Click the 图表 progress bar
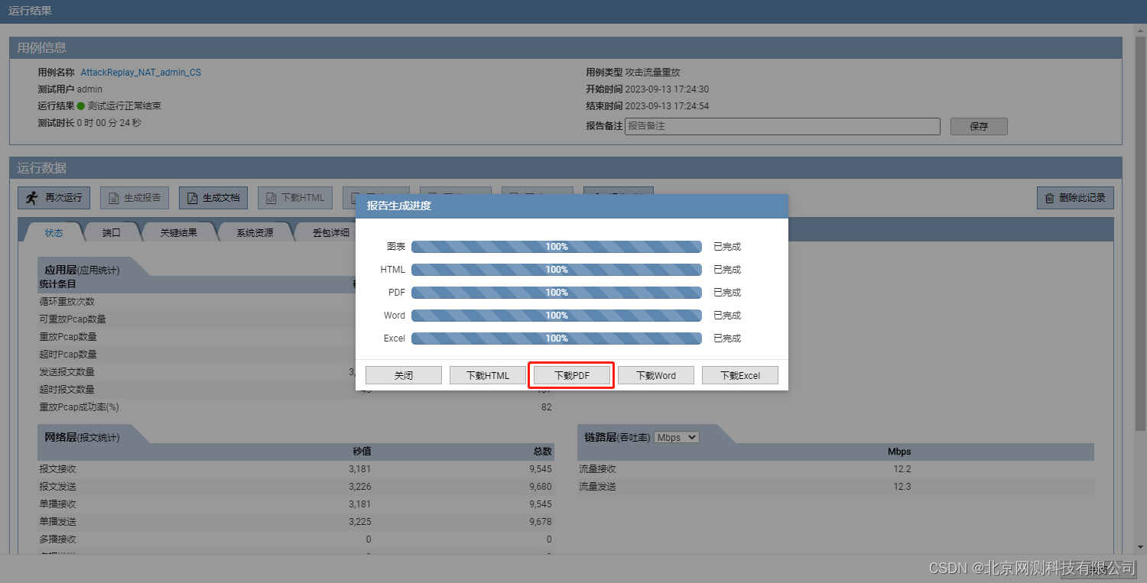This screenshot has width=1147, height=583. [x=557, y=247]
